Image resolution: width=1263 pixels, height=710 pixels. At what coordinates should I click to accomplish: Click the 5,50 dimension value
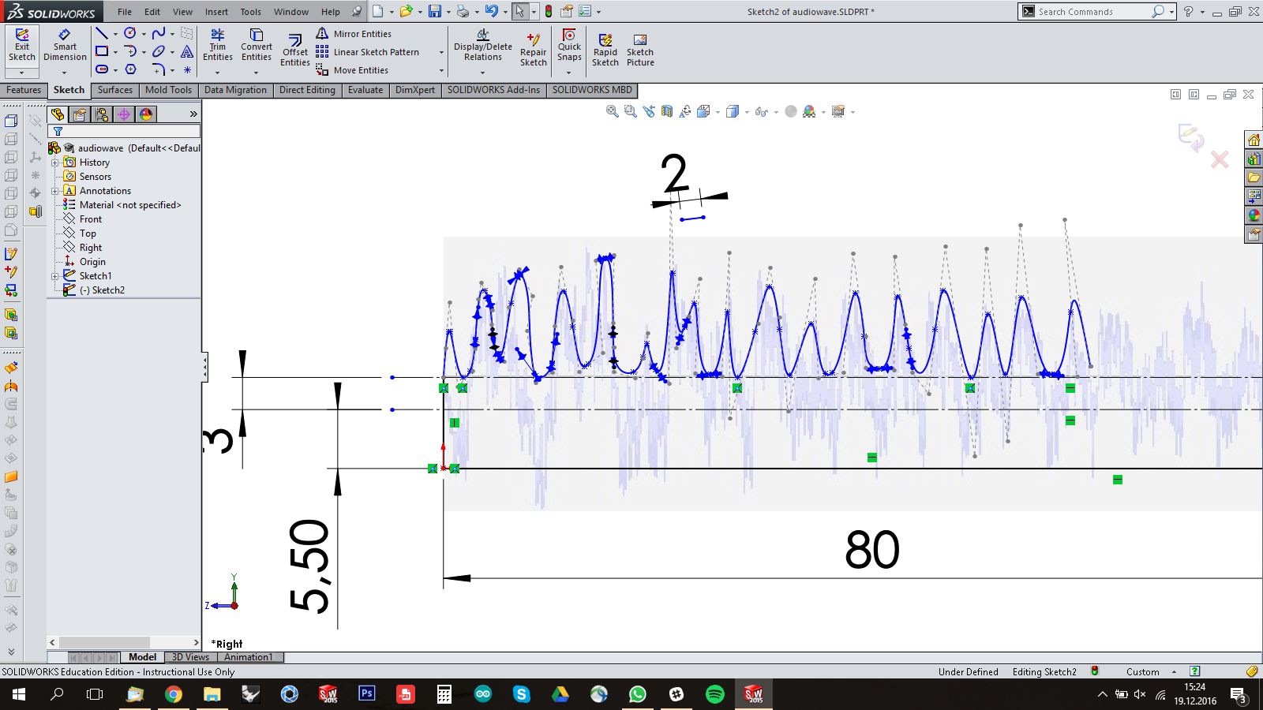tap(309, 566)
